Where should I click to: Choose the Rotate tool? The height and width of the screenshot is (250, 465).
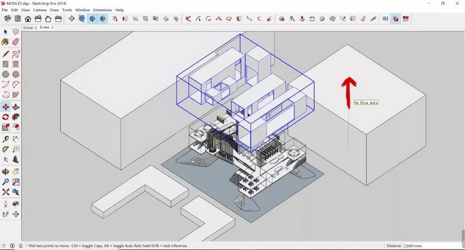[5, 117]
